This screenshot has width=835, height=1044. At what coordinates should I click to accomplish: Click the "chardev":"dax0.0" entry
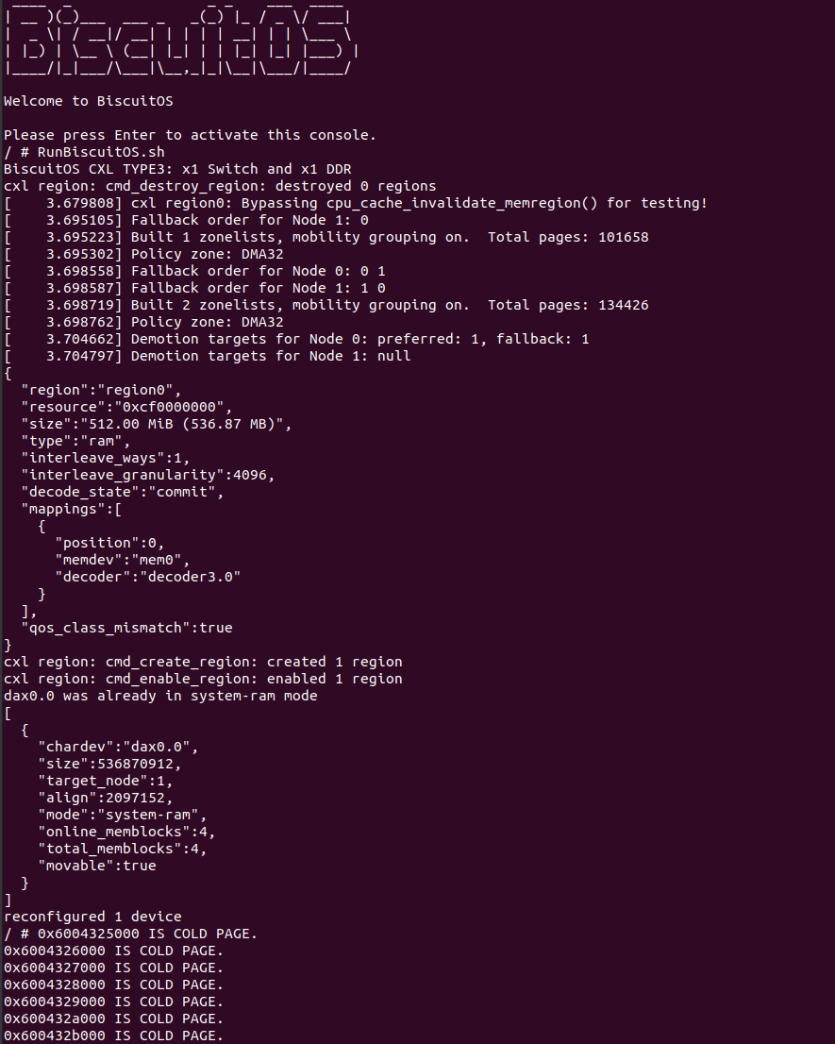(x=118, y=747)
